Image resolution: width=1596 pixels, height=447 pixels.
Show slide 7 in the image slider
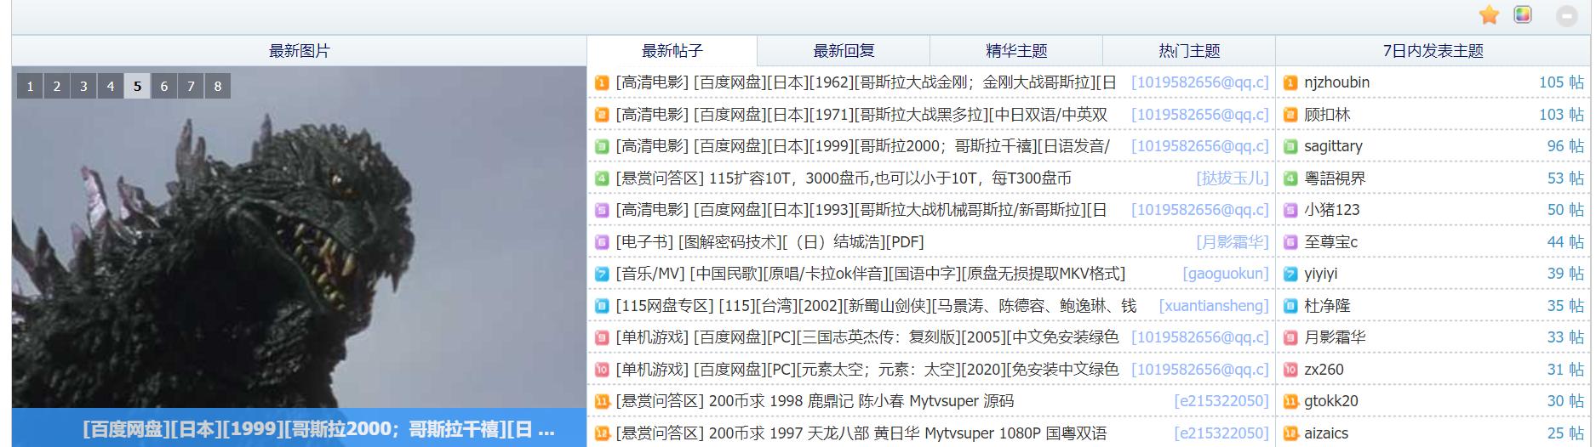[191, 86]
